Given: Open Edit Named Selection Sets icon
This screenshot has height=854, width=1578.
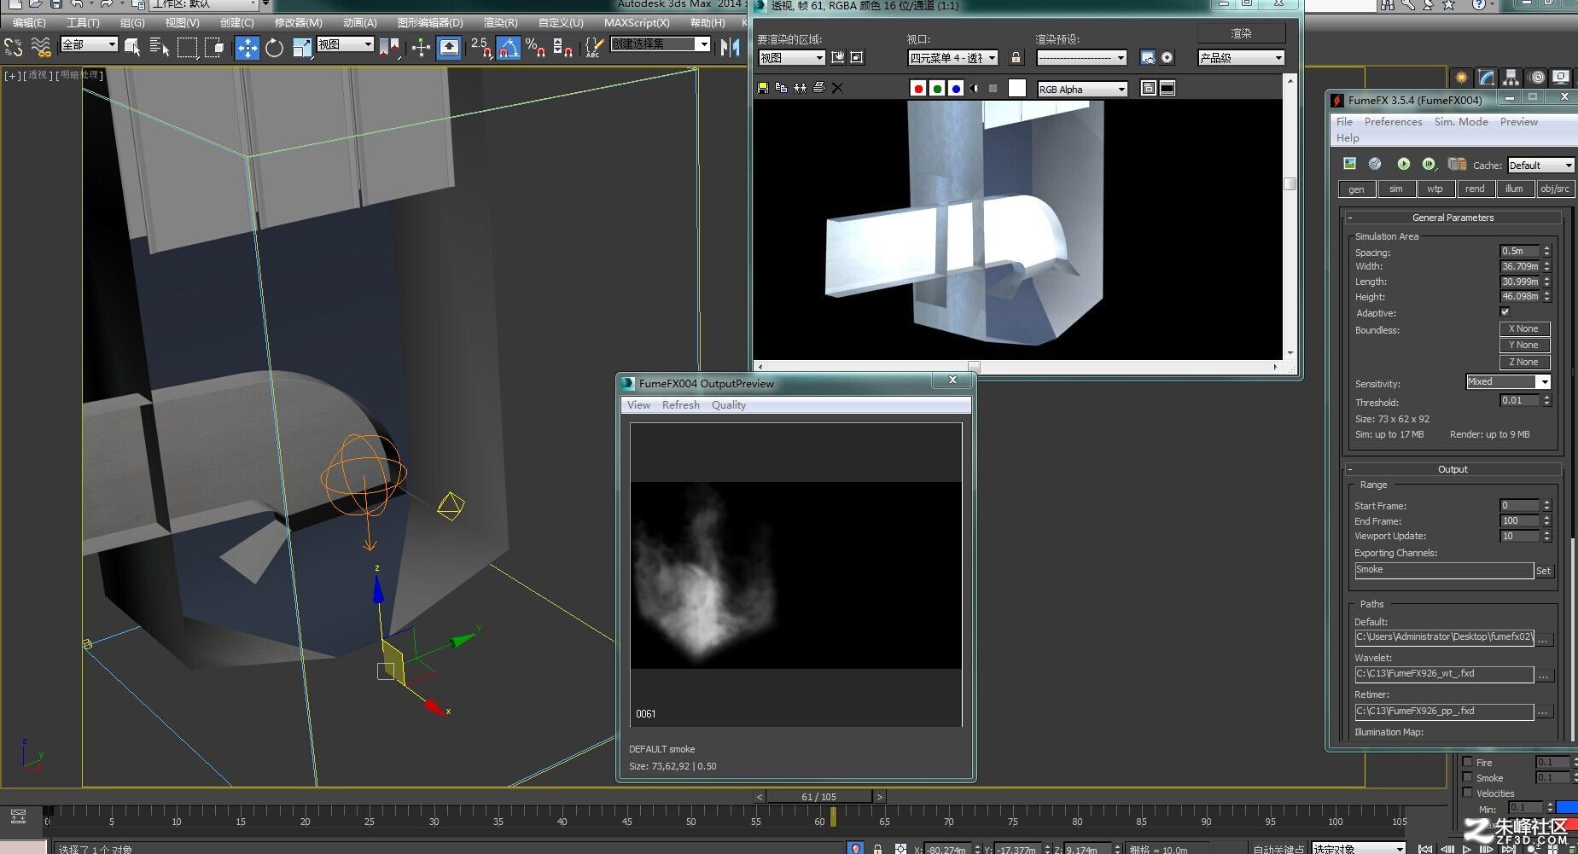Looking at the screenshot, I should click(594, 47).
